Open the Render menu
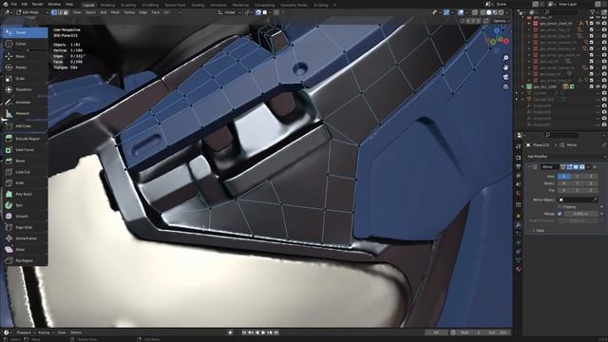 click(38, 4)
